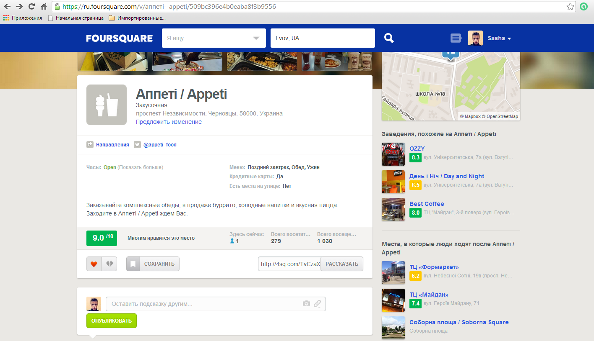
Task: Click the 'Всего посетит...' count 279
Action: tap(276, 241)
